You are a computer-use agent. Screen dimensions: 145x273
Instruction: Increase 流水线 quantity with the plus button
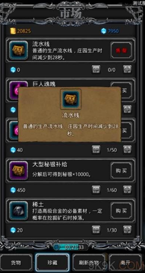pos(127,70)
